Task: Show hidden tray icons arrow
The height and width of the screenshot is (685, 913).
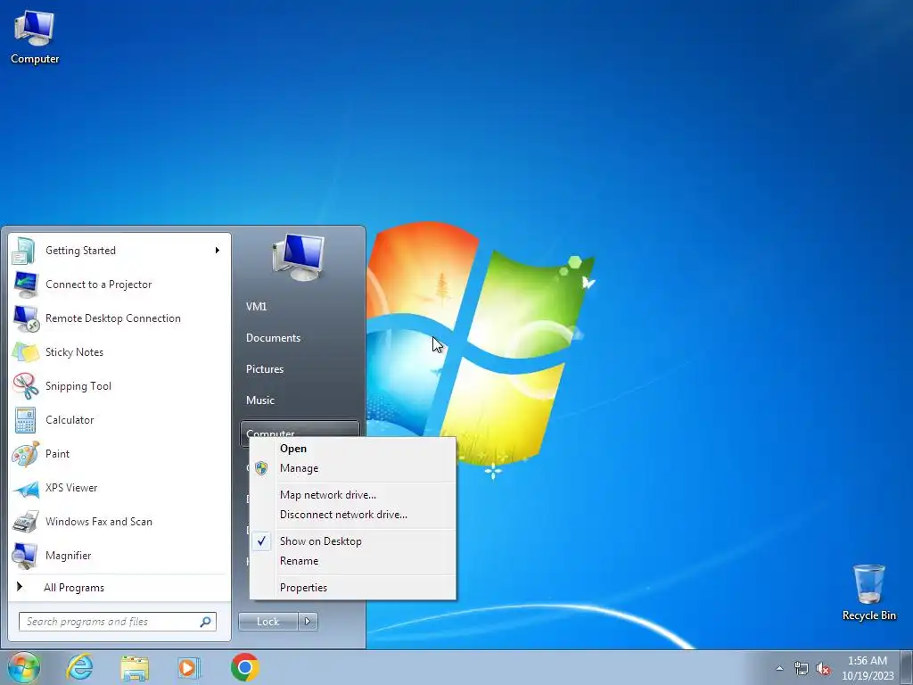Action: [x=779, y=669]
